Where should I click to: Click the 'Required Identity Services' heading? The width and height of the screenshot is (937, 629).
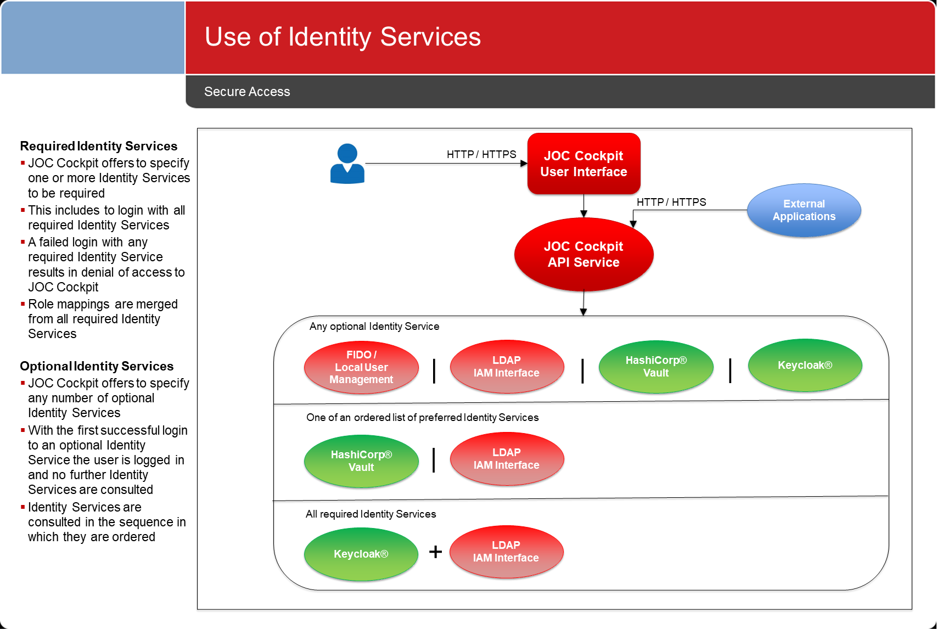99,146
